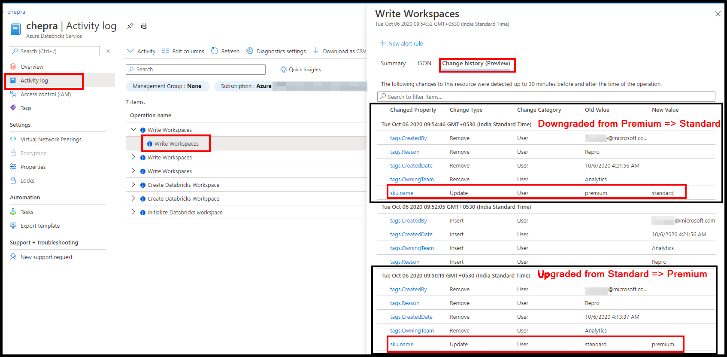
Task: Click the Properties icon
Action: coord(13,167)
